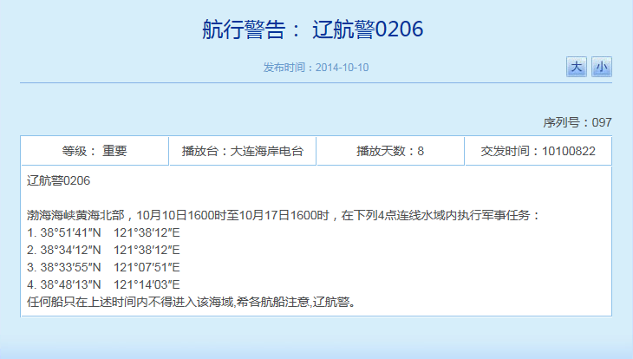Viewport: 633px width, 359px height.
Task: Click the paragraph starting with 渤海海峡黄海北部
Action: point(284,215)
